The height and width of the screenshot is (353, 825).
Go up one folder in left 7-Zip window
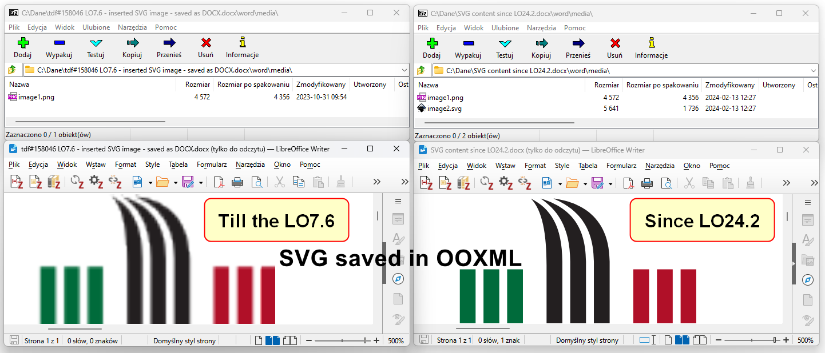pyautogui.click(x=12, y=70)
